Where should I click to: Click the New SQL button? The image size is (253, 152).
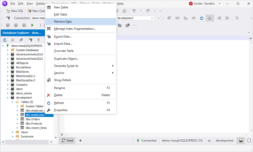click(x=15, y=11)
